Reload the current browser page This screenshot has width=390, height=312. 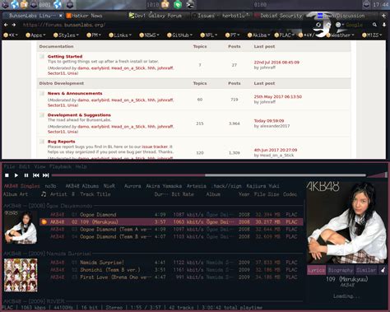(318, 25)
